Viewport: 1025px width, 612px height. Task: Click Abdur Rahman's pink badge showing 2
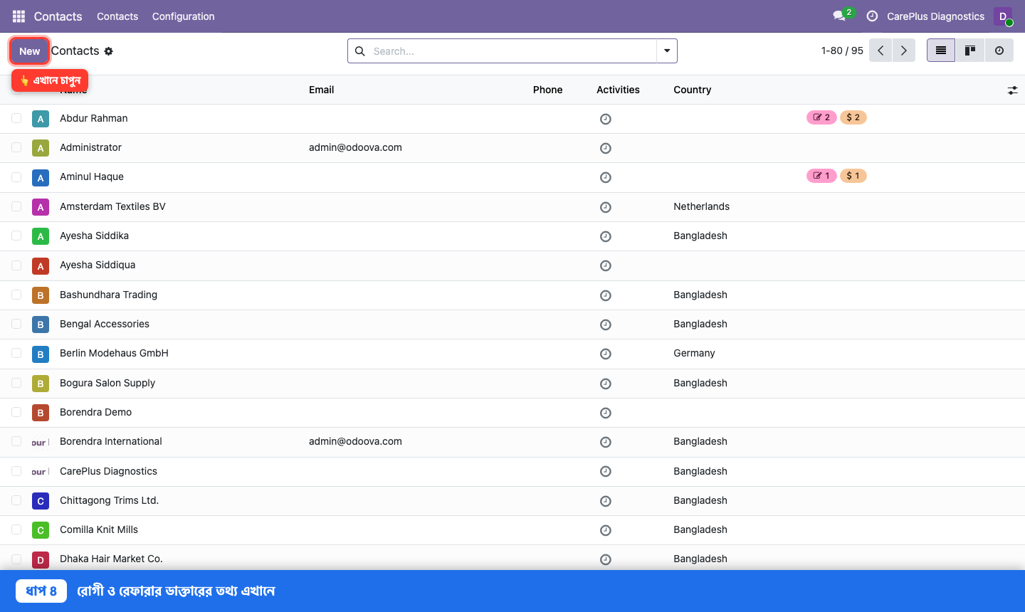pyautogui.click(x=821, y=117)
